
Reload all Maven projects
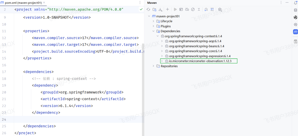[148, 9]
